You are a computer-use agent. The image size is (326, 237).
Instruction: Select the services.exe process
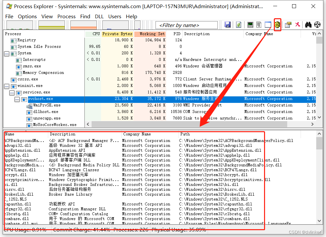coord(37,92)
